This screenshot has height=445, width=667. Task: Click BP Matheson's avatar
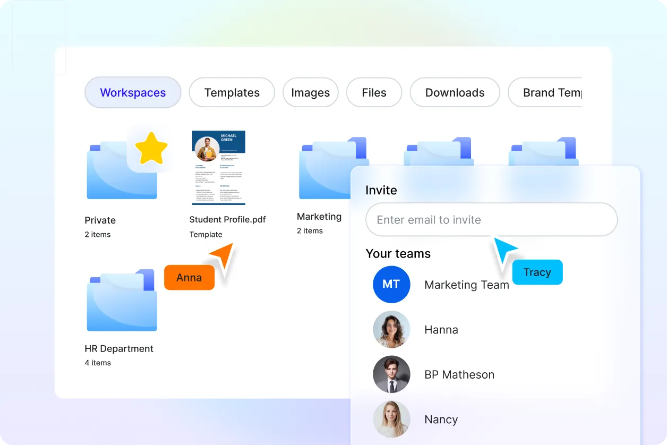[x=391, y=374]
